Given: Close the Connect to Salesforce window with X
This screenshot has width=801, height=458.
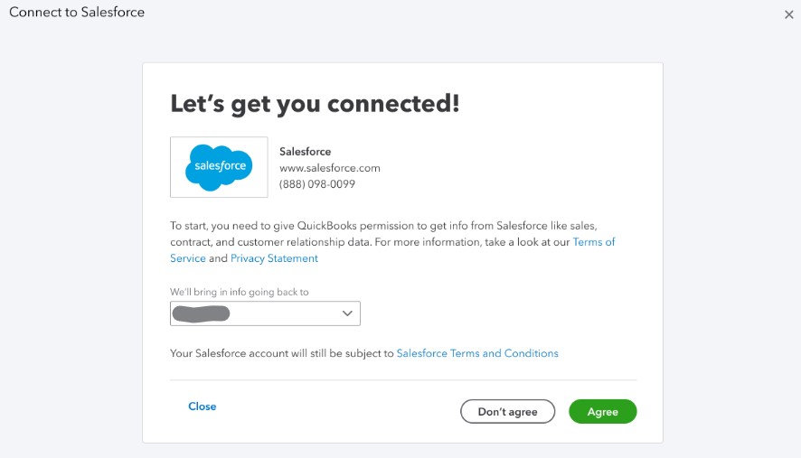Looking at the screenshot, I should tap(788, 14).
